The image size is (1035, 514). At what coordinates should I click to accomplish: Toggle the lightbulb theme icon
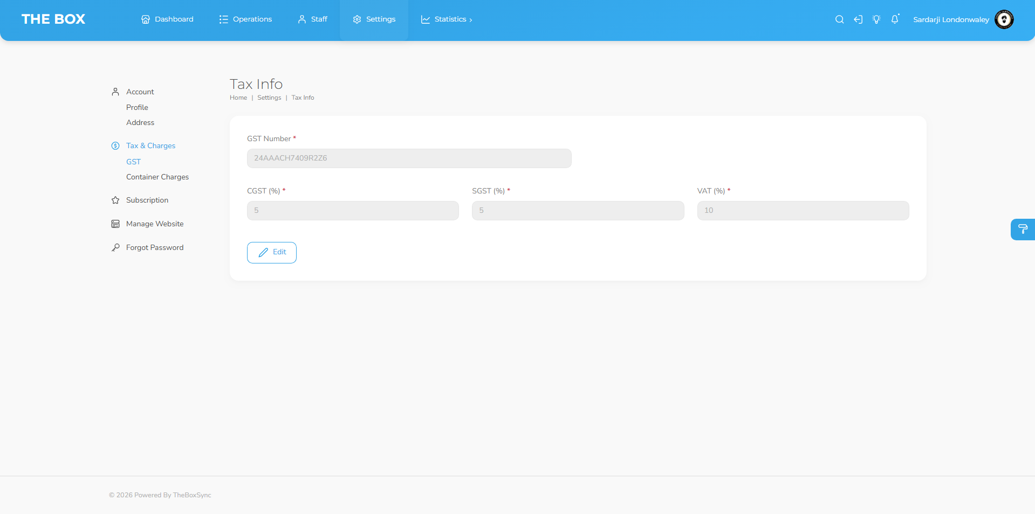coord(876,19)
